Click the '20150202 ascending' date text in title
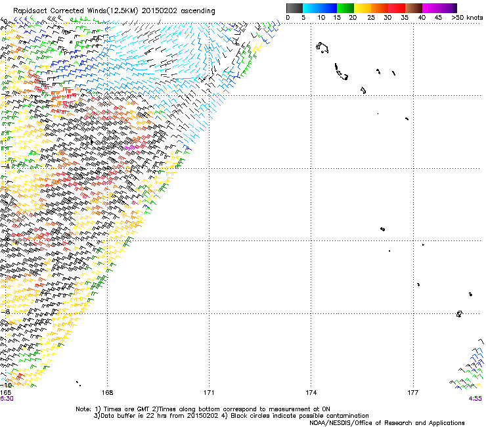 (x=179, y=11)
